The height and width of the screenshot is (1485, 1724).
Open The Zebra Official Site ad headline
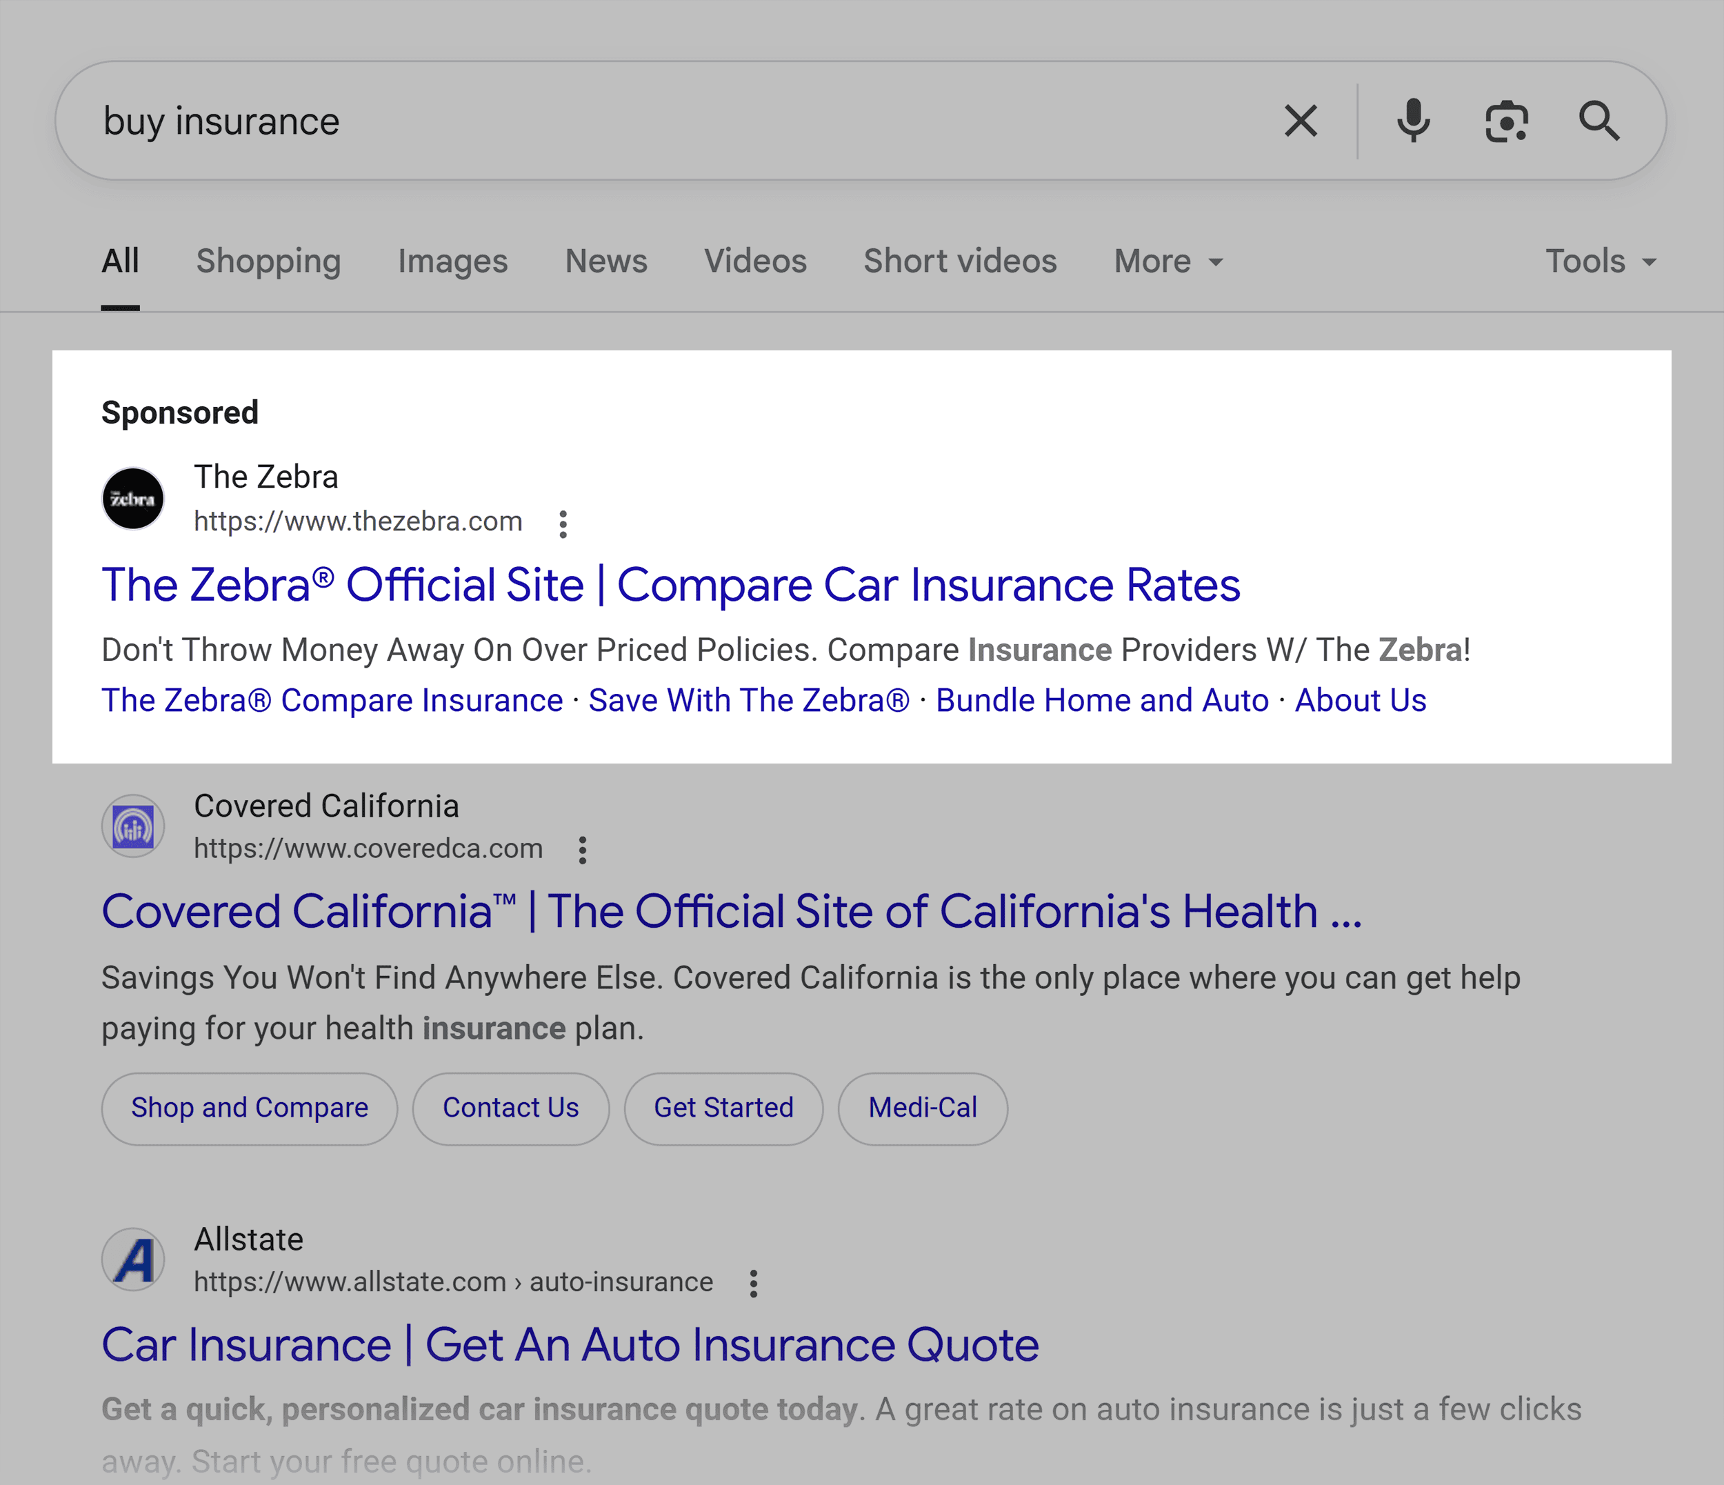coord(670,584)
